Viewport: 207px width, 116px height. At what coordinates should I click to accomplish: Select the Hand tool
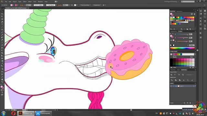(2, 80)
